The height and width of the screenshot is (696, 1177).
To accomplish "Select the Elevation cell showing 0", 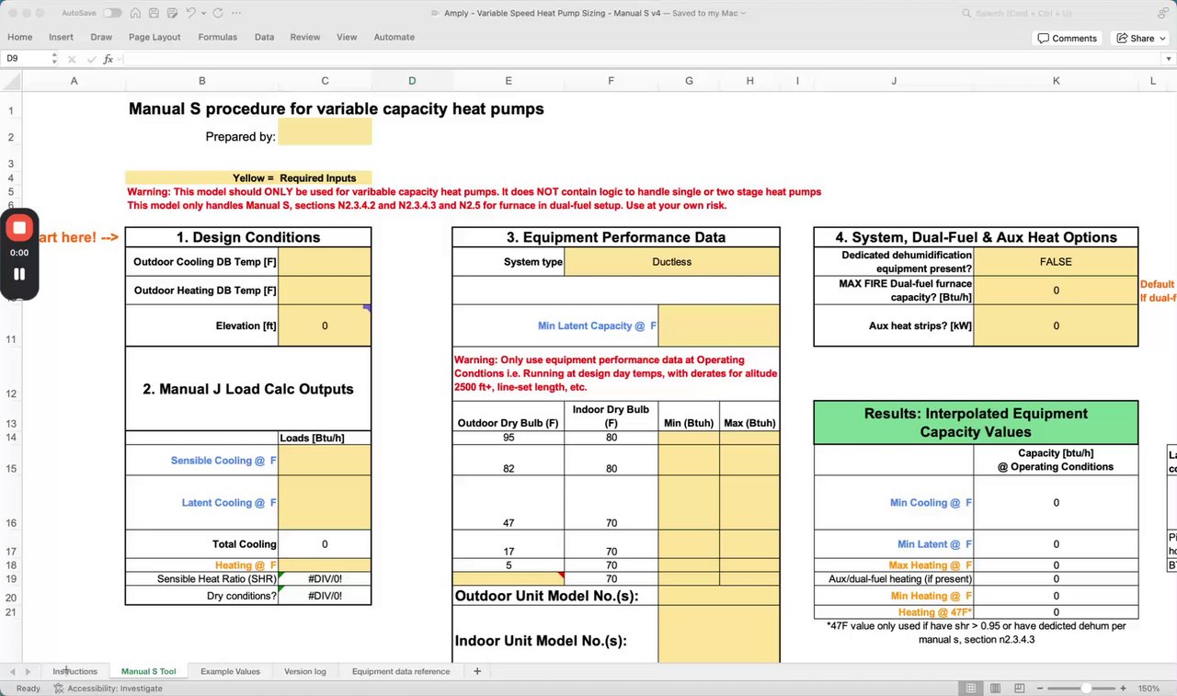I will coord(325,325).
